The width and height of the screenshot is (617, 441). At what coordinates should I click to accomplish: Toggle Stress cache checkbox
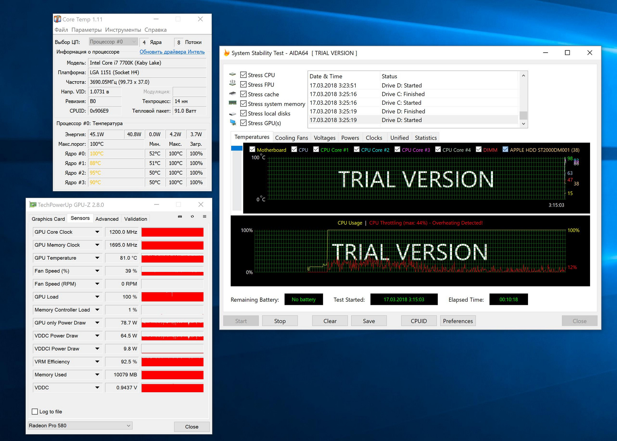tap(244, 94)
